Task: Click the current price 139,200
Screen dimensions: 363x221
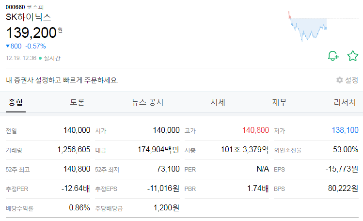Action: coord(32,32)
